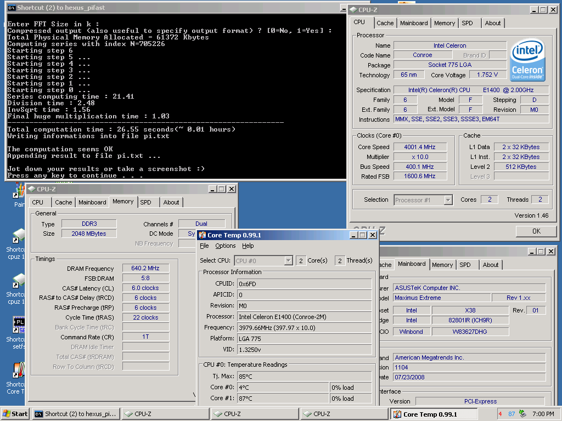Click the CPU-Z Memory window title icon

[31, 189]
